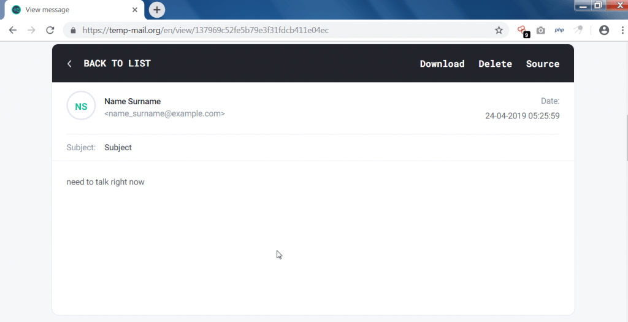
Task: Click the browser back arrow
Action: point(13,30)
